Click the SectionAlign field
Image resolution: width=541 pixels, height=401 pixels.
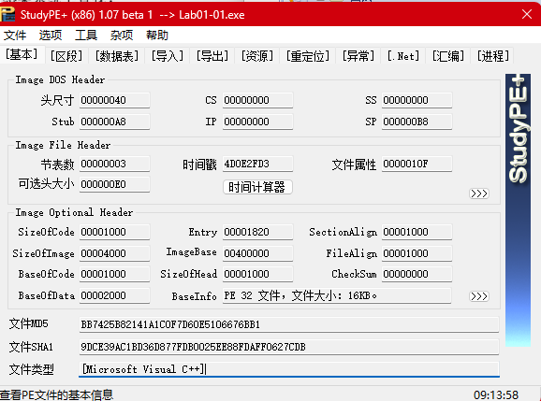417,232
